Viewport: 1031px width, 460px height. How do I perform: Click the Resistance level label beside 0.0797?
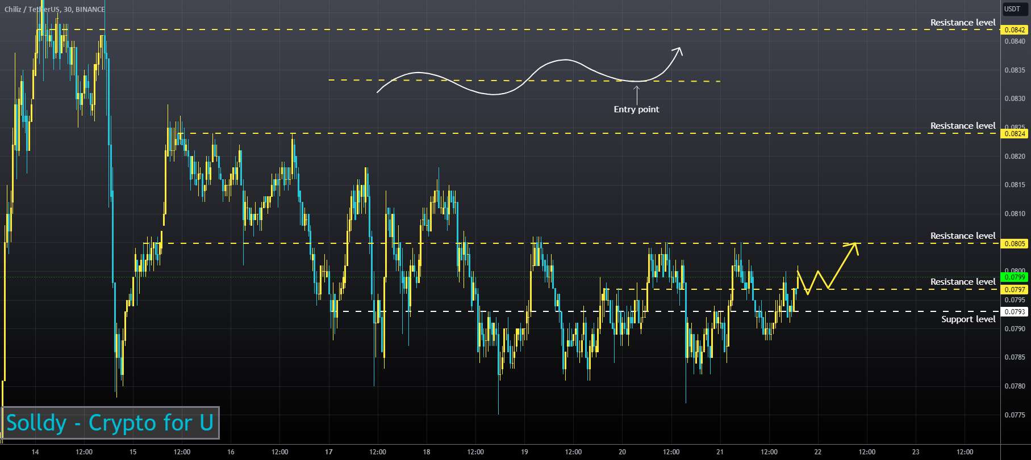(962, 282)
